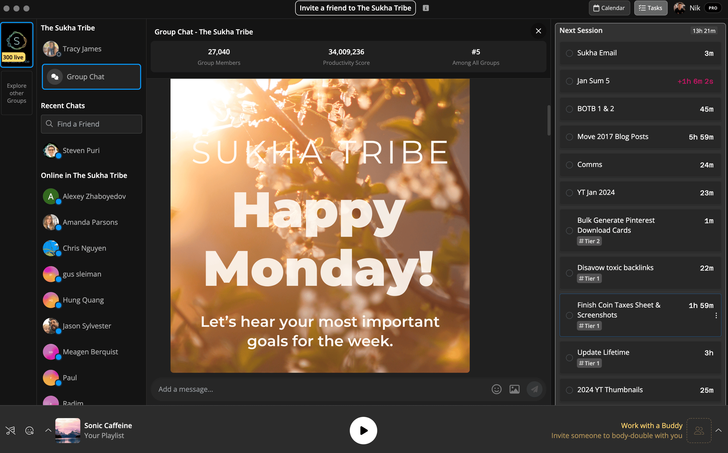The height and width of the screenshot is (453, 728).
Task: Select the Group Chat sidebar item
Action: click(91, 77)
